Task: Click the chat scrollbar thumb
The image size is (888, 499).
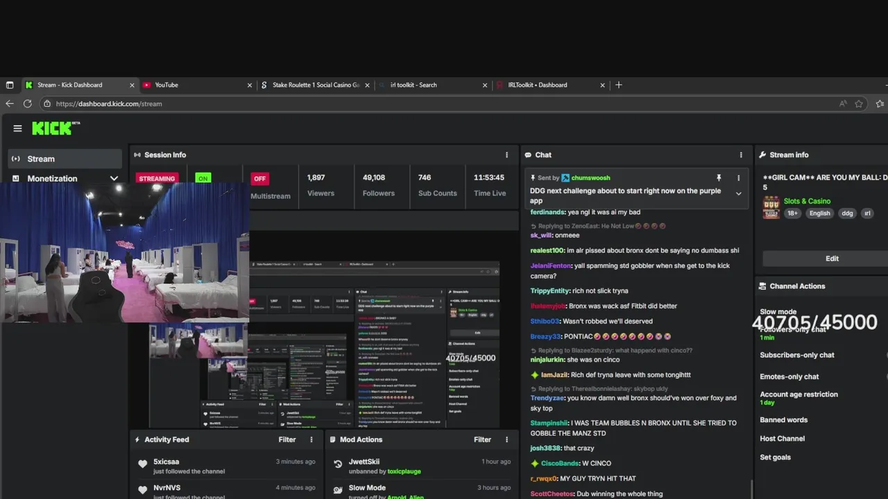Action: [751, 489]
